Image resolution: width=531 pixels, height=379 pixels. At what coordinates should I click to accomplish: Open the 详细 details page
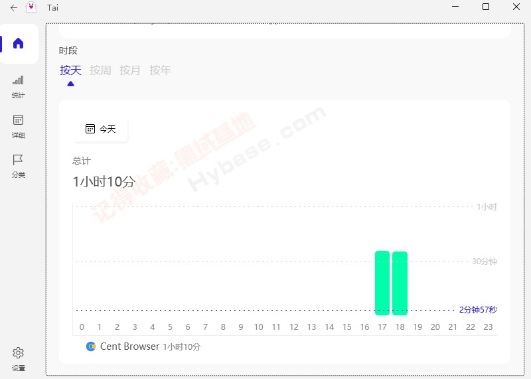(x=19, y=127)
